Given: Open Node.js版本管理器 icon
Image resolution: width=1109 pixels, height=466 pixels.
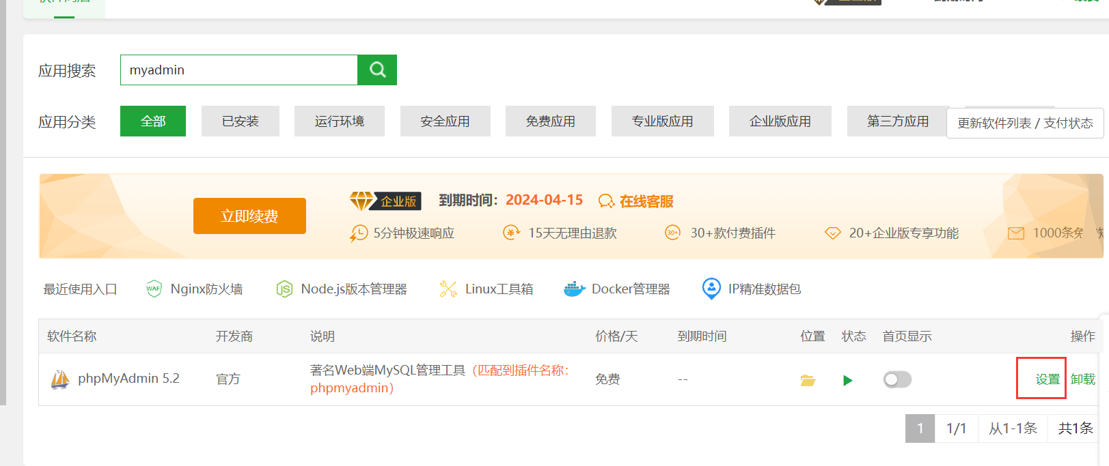Looking at the screenshot, I should tap(284, 289).
